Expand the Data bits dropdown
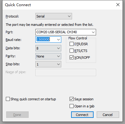125x124 pixels. pos(48,48)
